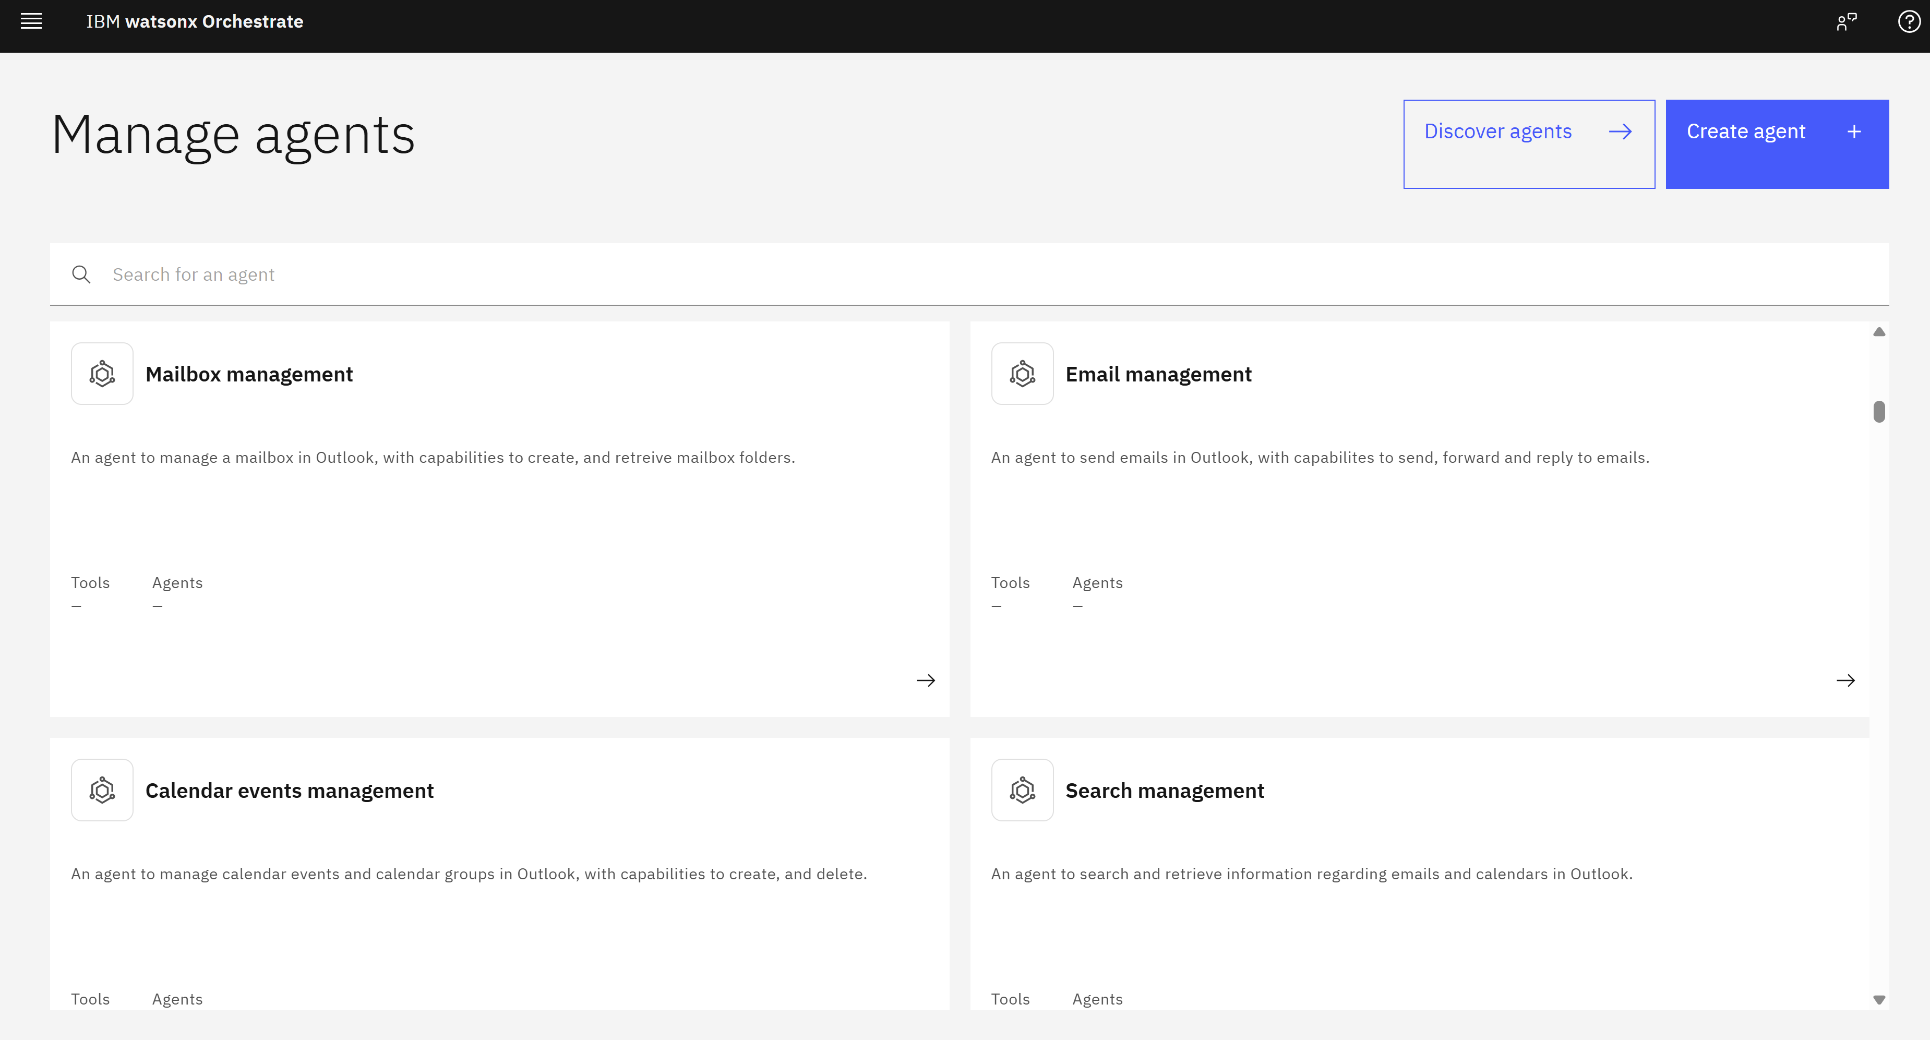Click the agent list scrollbar thumb
Screen dimensions: 1930x1040
(x=1879, y=412)
